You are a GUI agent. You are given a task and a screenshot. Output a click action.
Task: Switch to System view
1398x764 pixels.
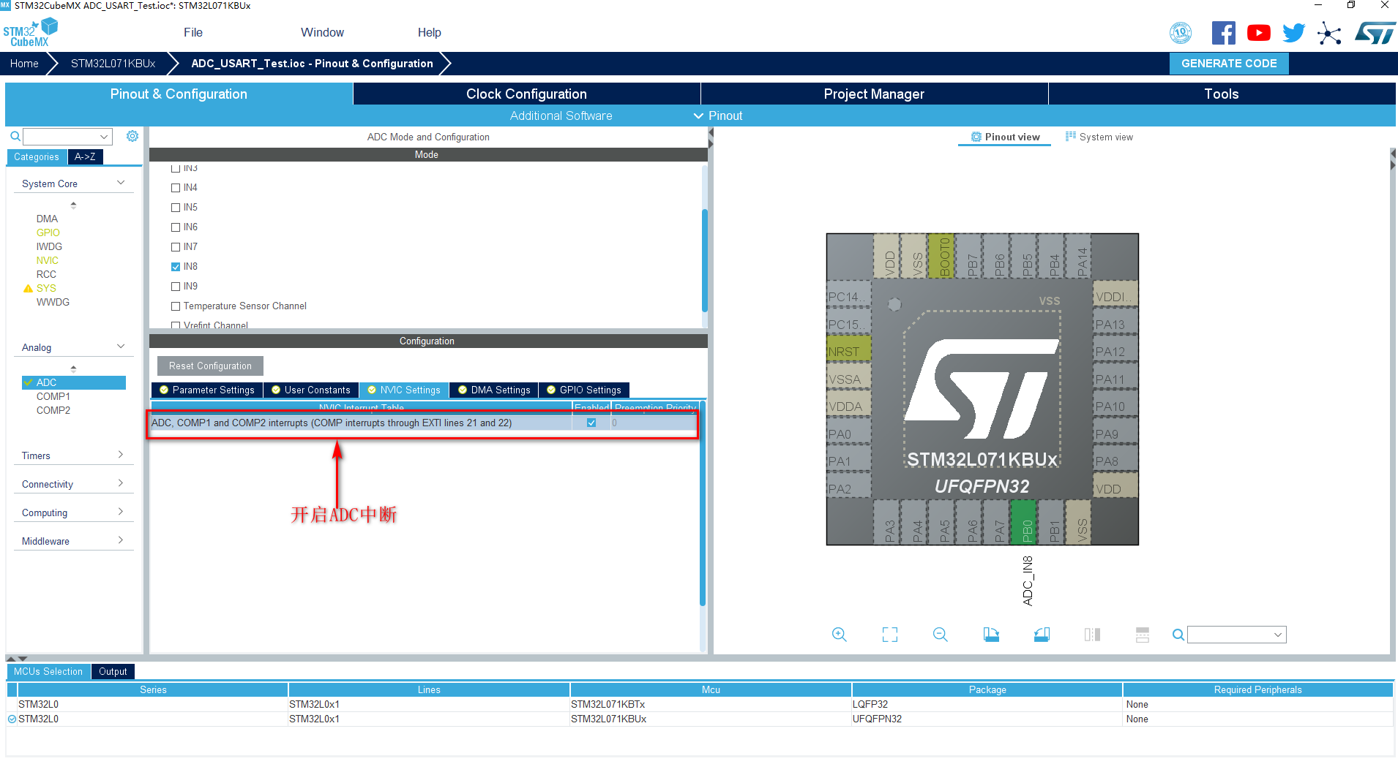[1099, 137]
